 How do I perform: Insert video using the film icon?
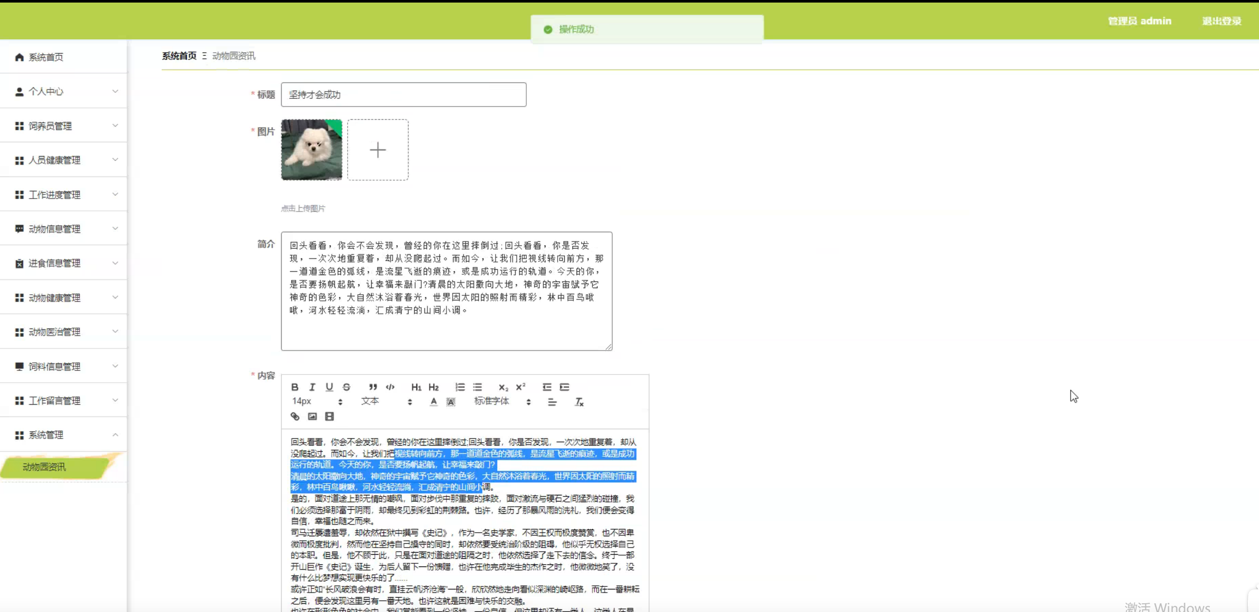pyautogui.click(x=329, y=417)
